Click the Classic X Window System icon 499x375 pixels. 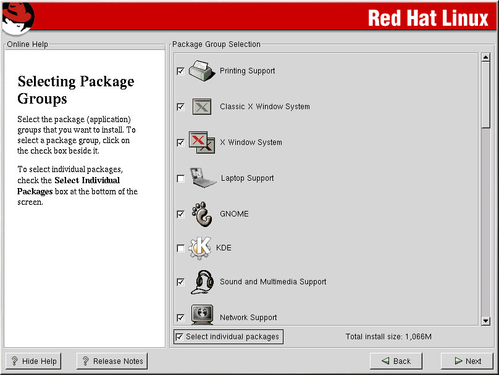tap(202, 107)
